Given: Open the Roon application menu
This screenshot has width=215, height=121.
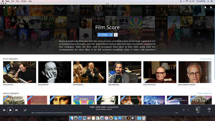Looking at the screenshot, I should click(7, 1).
